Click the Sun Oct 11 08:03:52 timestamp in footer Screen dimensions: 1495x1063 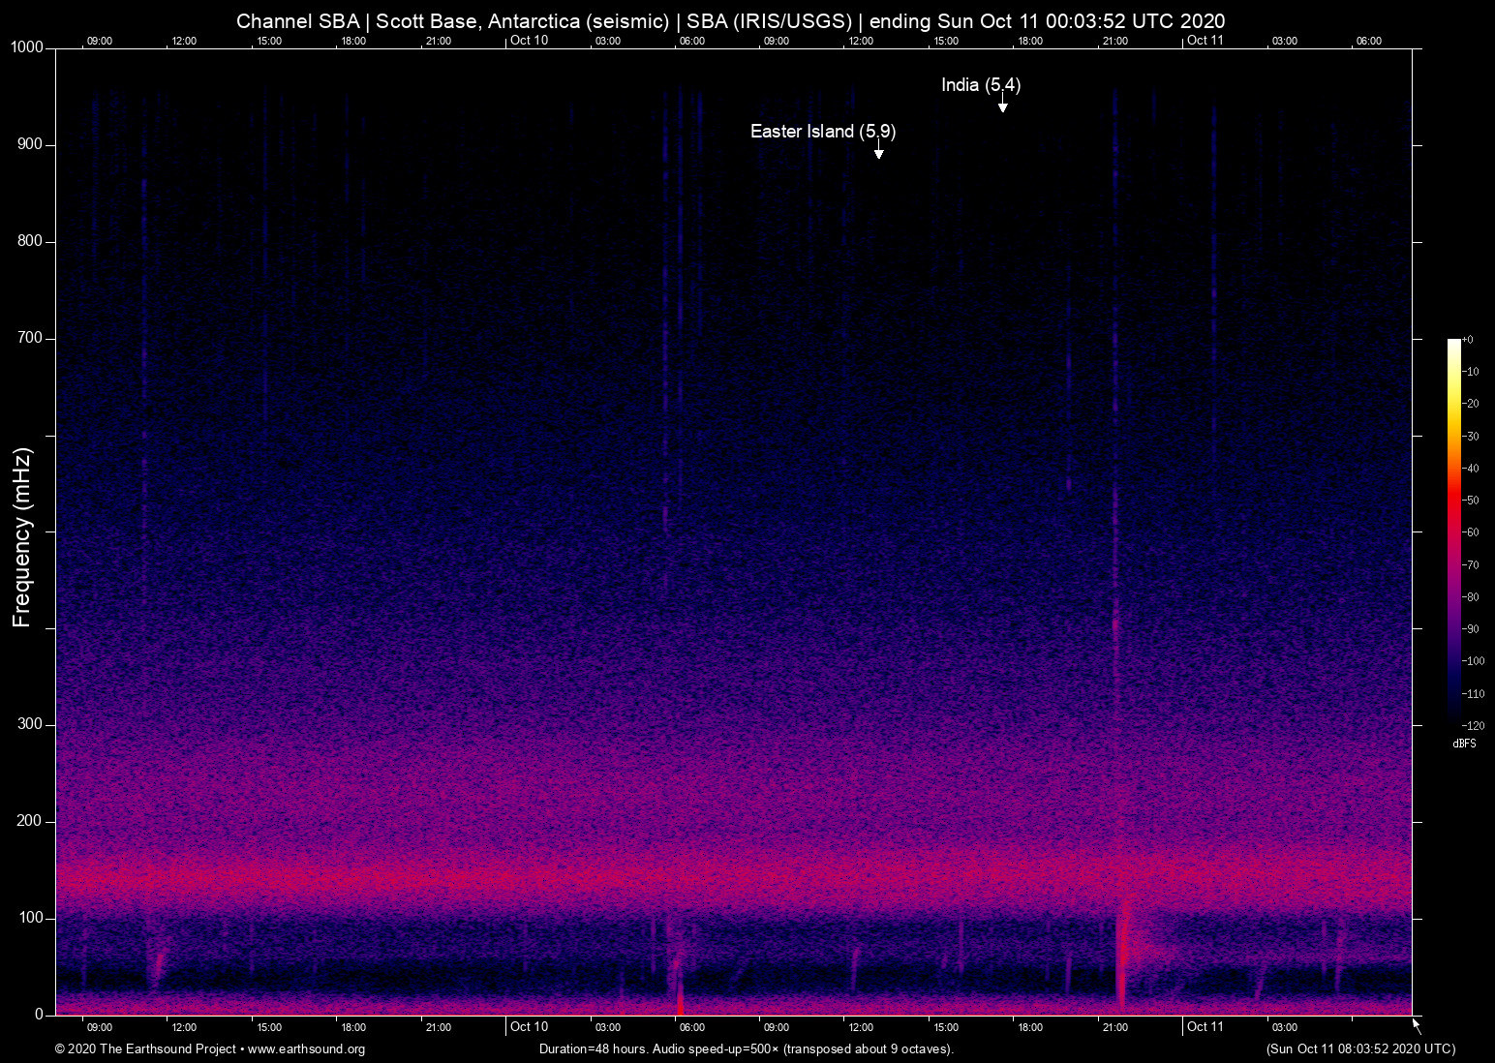pyautogui.click(x=1359, y=1049)
